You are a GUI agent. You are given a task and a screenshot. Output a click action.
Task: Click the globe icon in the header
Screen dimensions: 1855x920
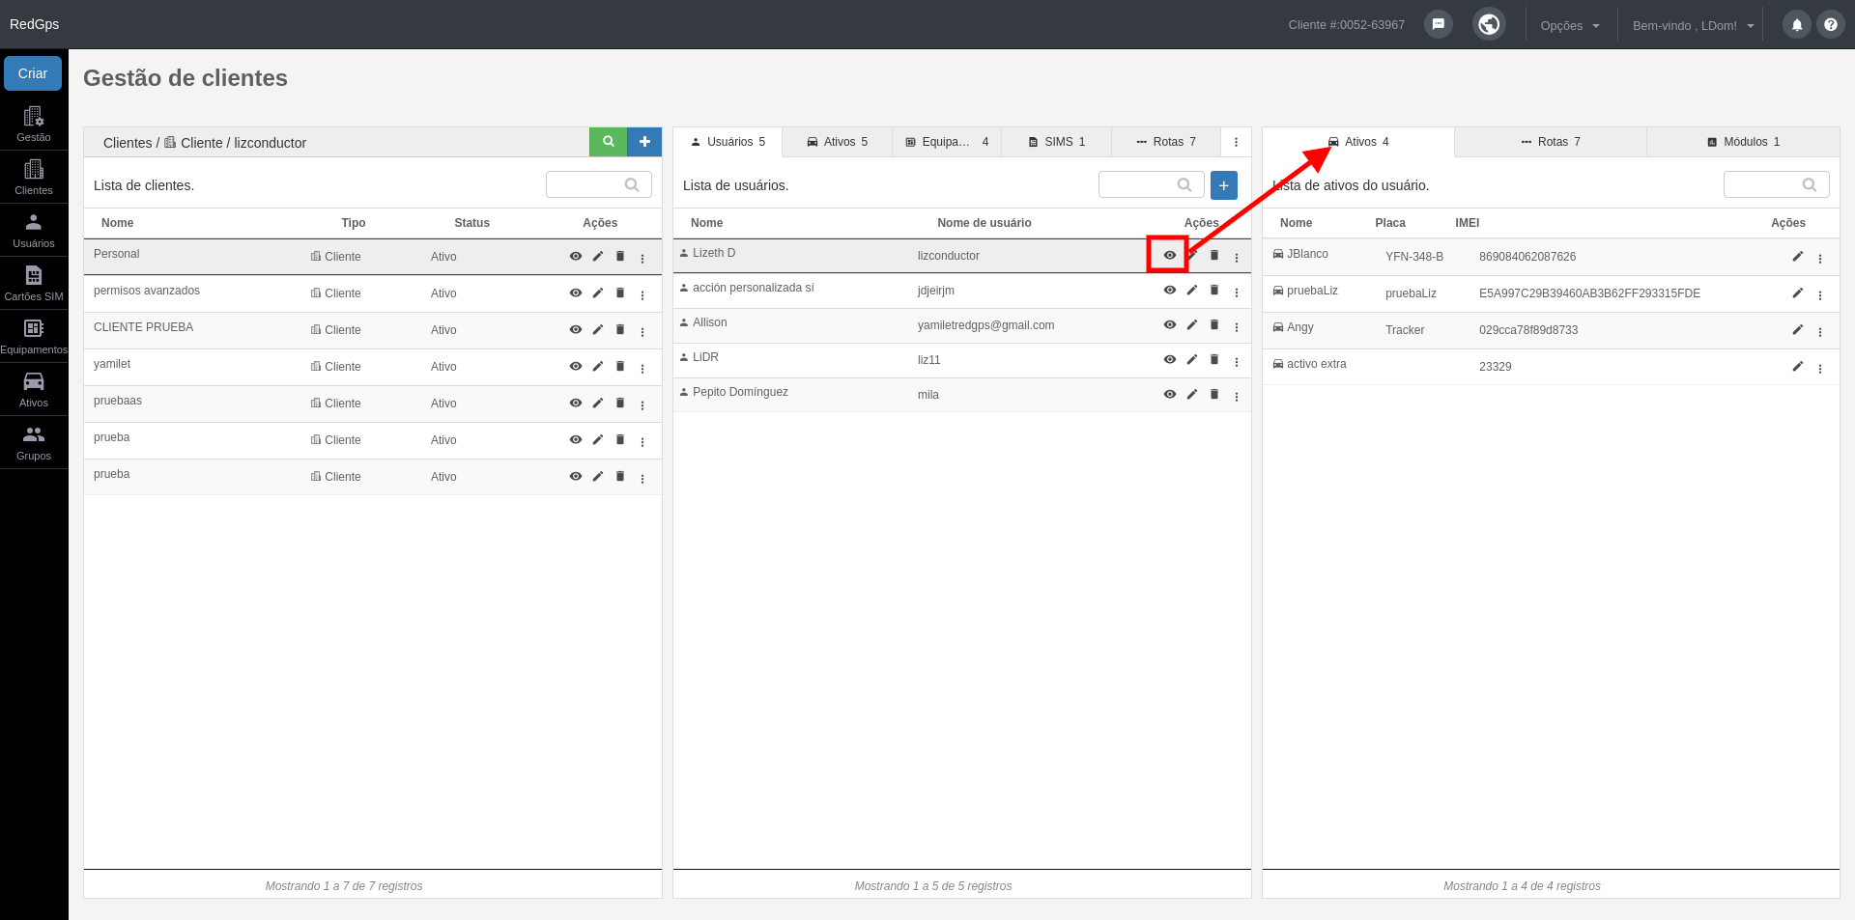tap(1489, 24)
